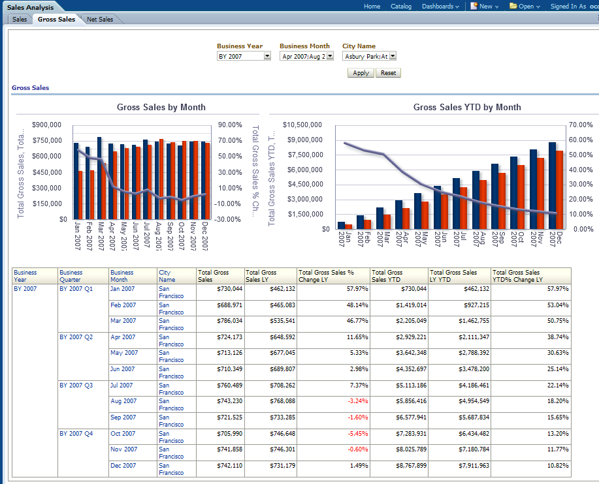Click the BY 2007 business year link
This screenshot has width=599, height=484.
tap(25, 288)
